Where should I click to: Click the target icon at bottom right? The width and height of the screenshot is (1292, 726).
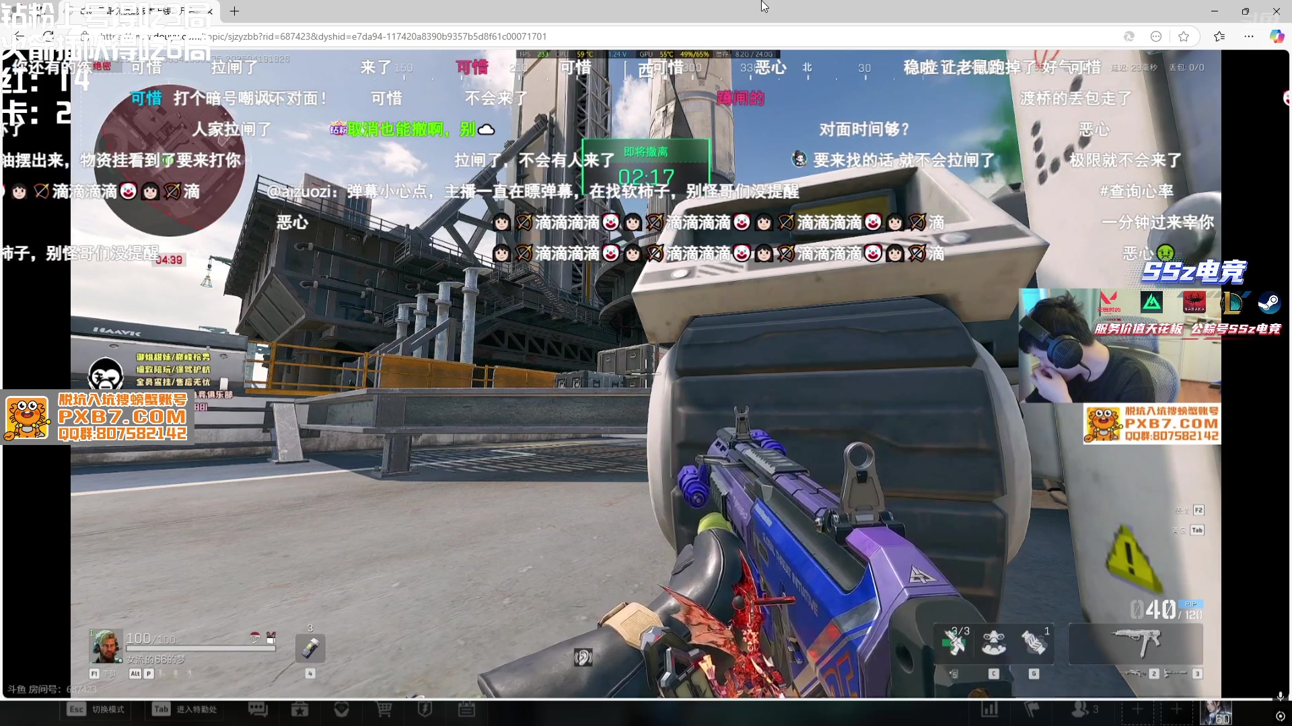1280,717
